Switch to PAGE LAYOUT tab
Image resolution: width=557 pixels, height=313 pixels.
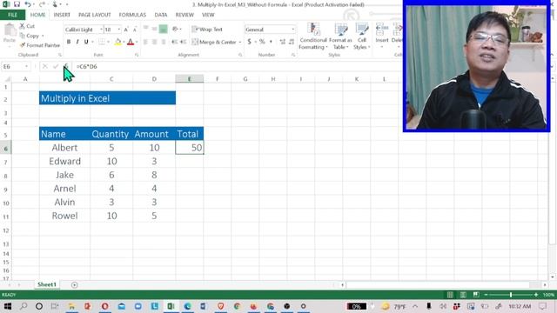[95, 15]
